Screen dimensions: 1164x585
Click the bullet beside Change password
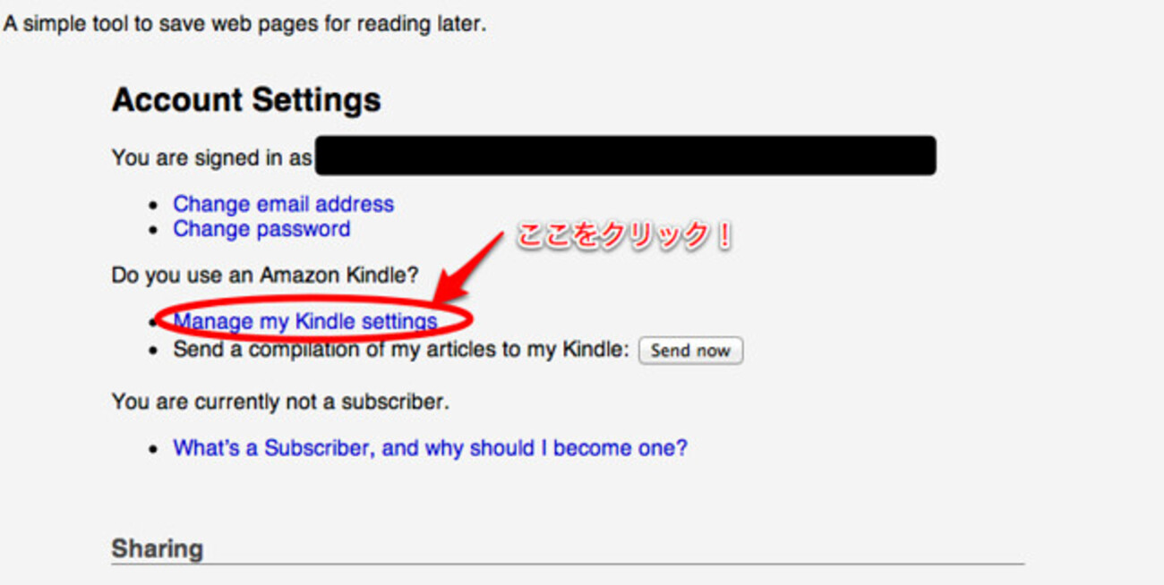coord(155,231)
